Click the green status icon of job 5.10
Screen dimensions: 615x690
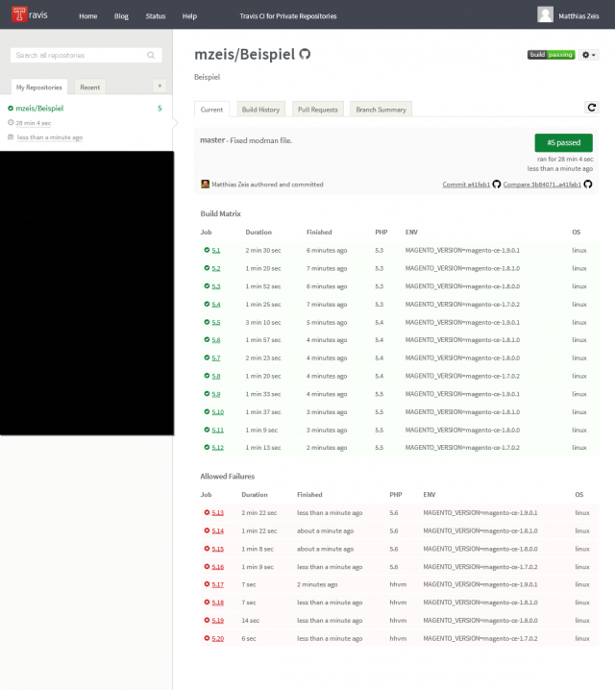[x=207, y=412]
